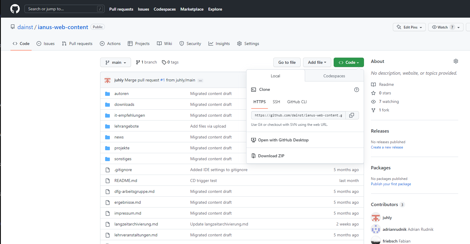Viewport: 470px width, 244px height.
Task: Click the downloads folder icon
Action: point(107,105)
